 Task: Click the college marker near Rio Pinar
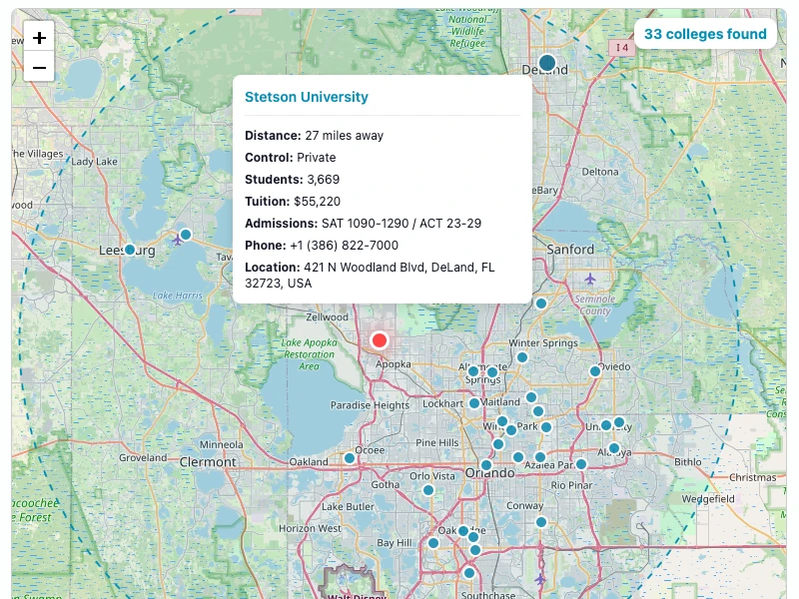coord(581,464)
